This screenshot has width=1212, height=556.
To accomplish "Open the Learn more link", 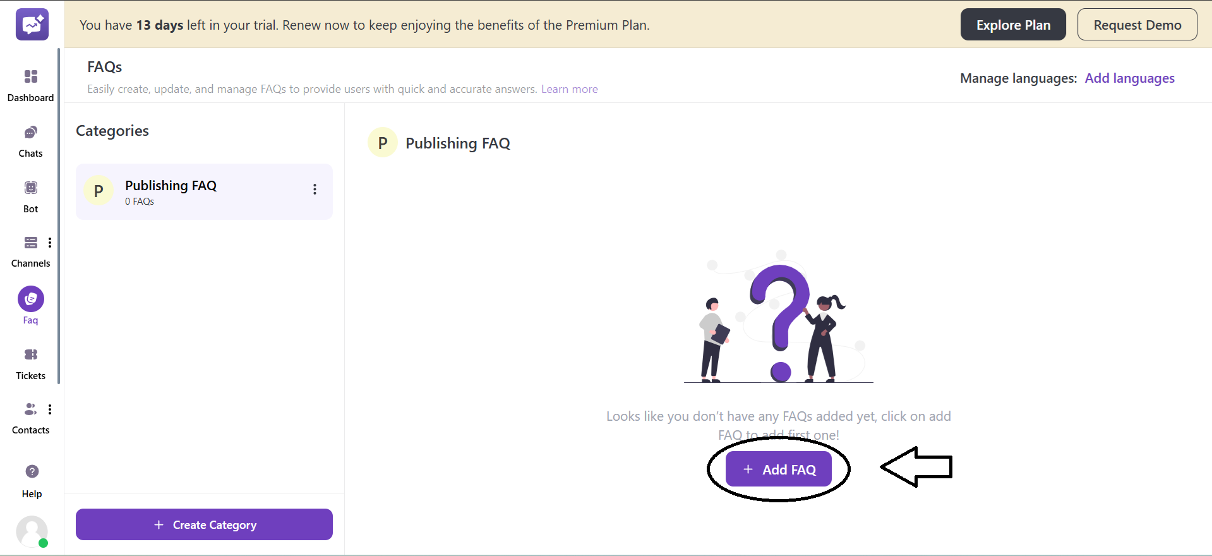I will pos(569,89).
